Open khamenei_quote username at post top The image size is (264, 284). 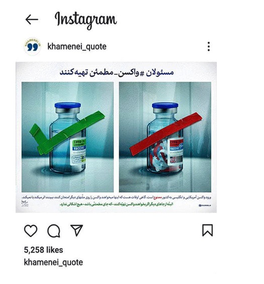click(77, 47)
